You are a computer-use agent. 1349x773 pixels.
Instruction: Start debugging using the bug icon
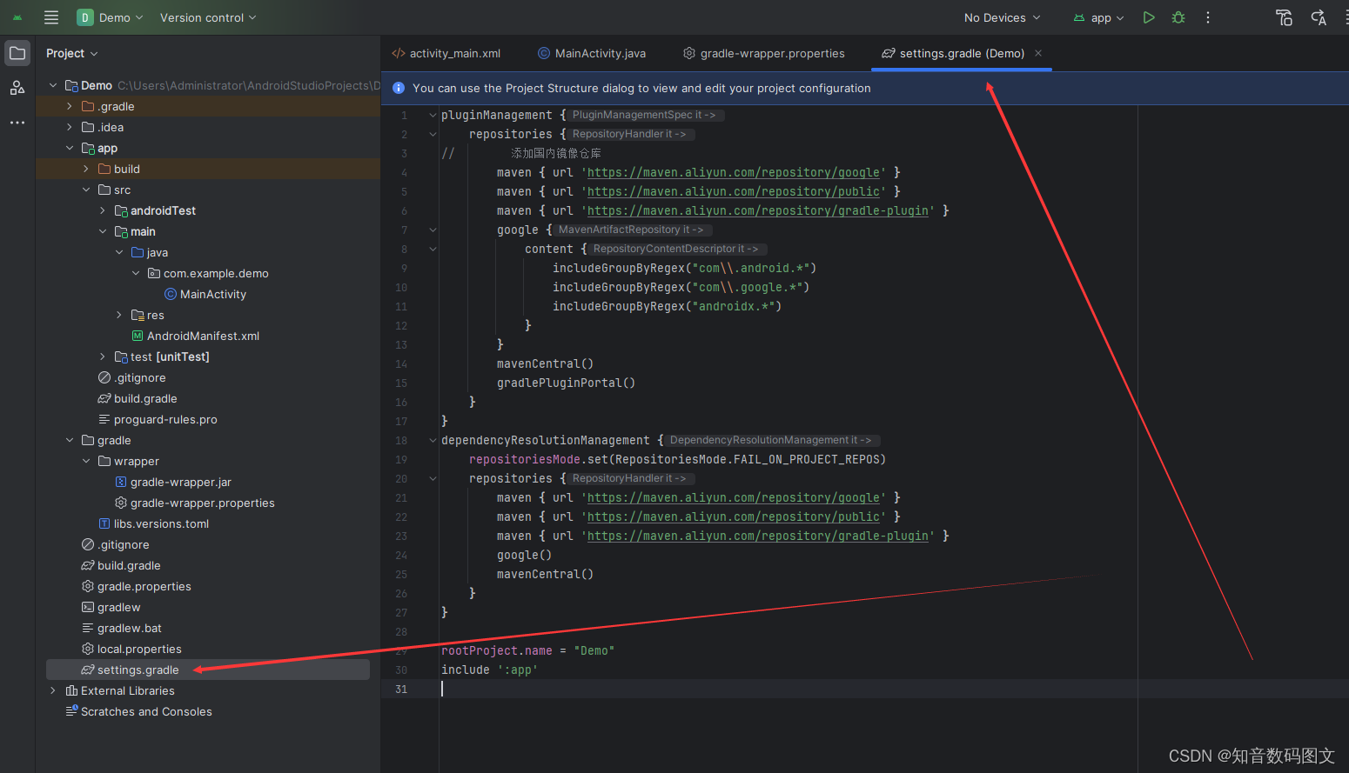point(1178,17)
